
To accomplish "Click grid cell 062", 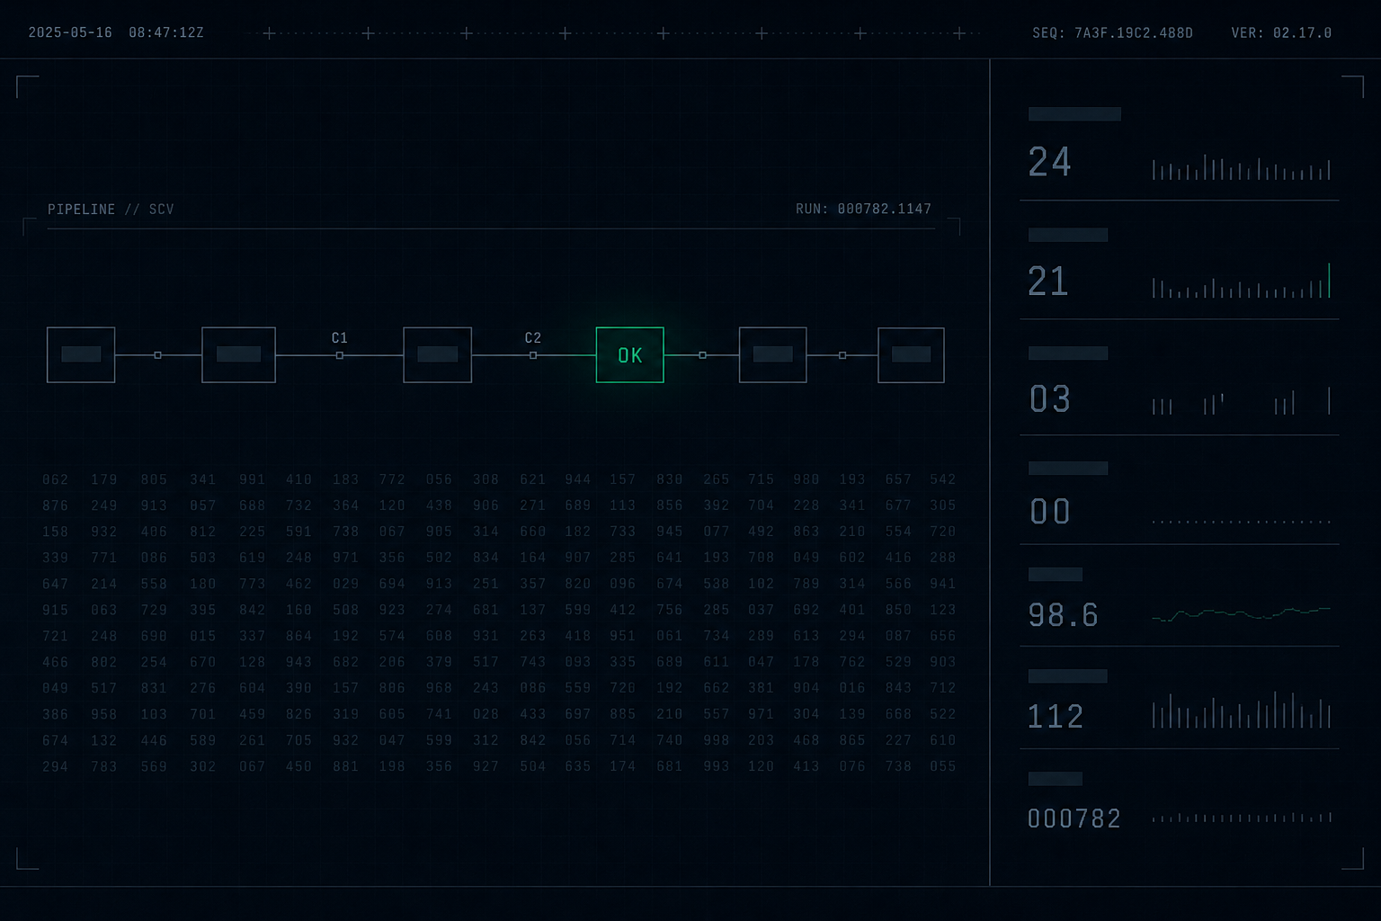I will (55, 479).
